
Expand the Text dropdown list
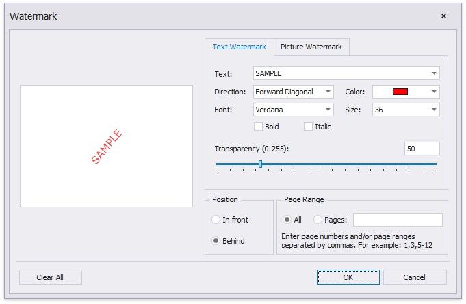434,73
